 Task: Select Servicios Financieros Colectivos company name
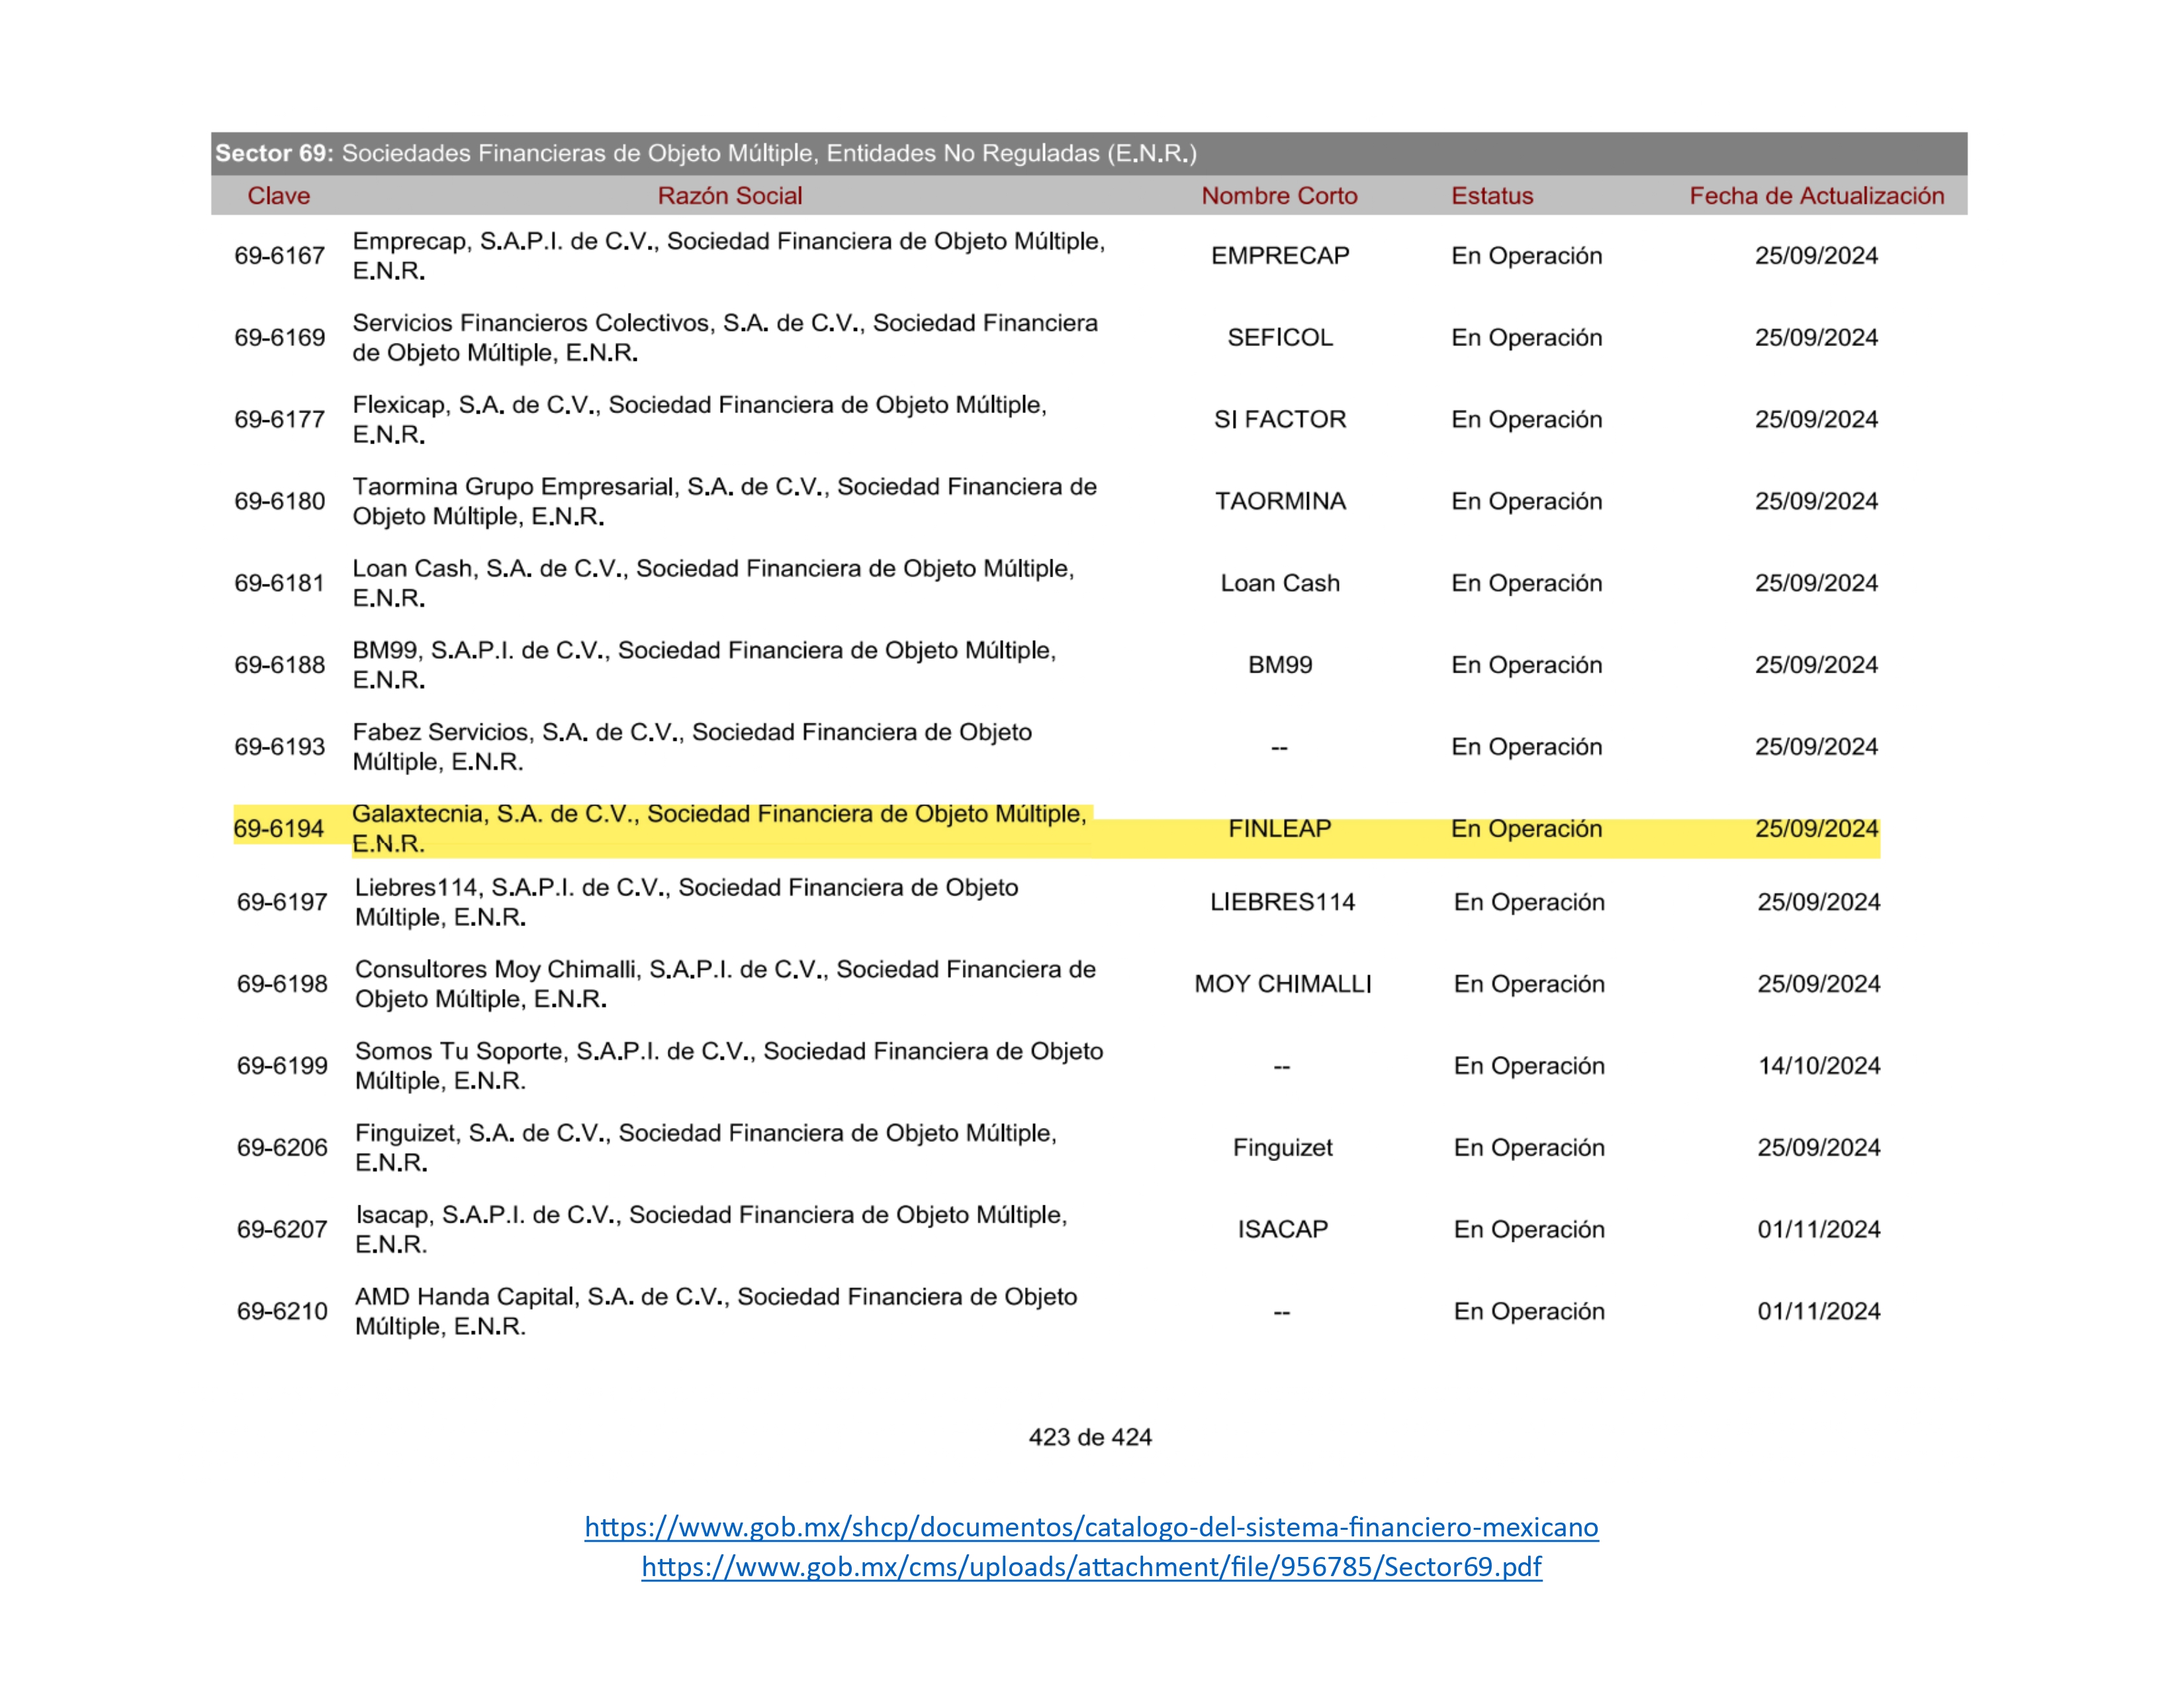[x=725, y=338]
